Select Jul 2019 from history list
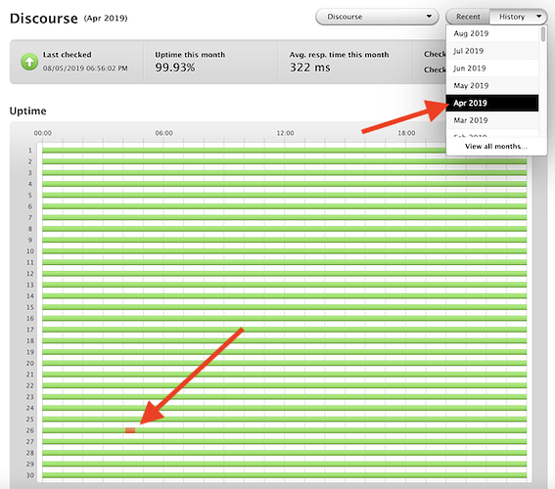Screen dimensions: 555x489 (x=492, y=51)
